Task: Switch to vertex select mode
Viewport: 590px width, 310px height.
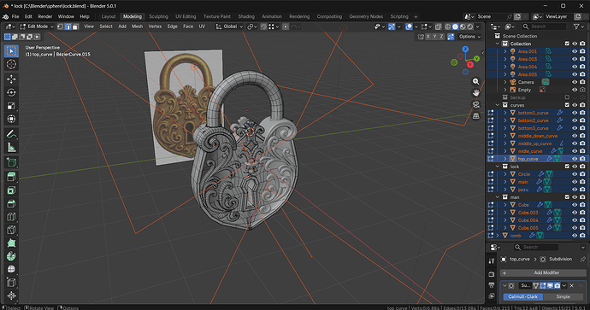Action: pyautogui.click(x=60, y=26)
